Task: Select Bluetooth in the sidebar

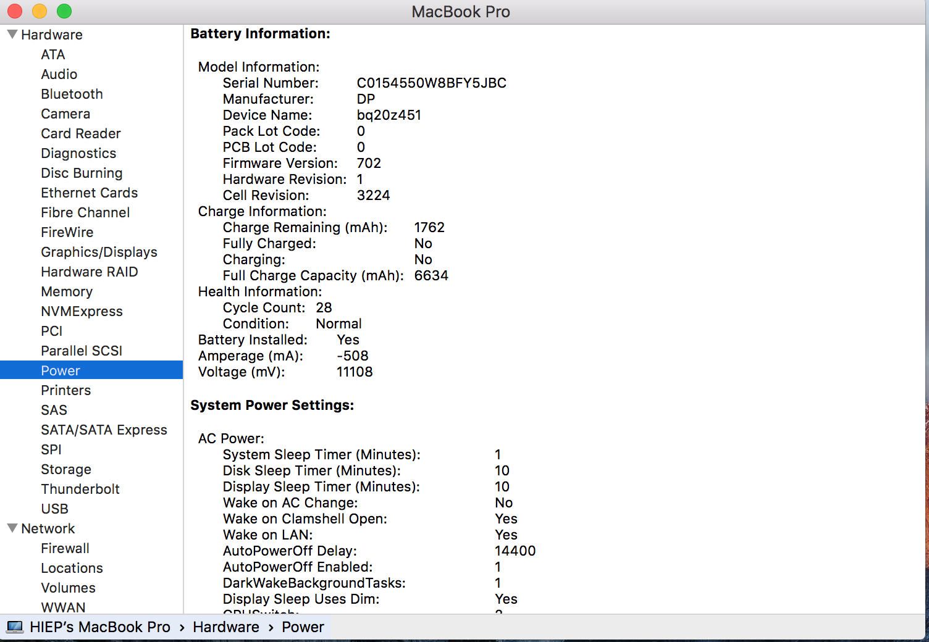Action: [72, 94]
